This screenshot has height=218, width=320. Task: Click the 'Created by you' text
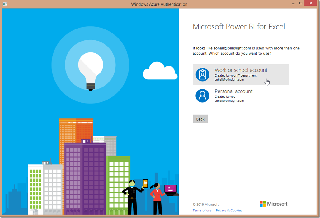pos(225,96)
